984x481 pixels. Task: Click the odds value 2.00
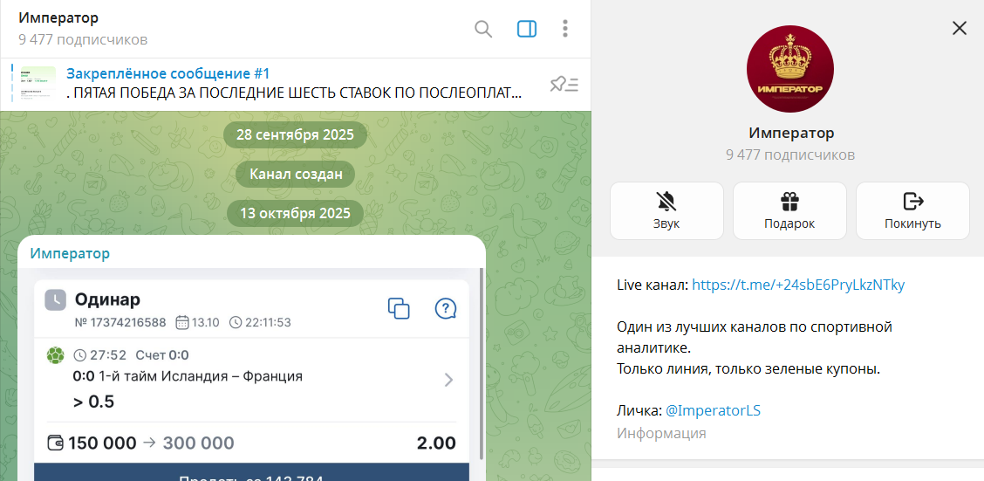click(x=436, y=443)
